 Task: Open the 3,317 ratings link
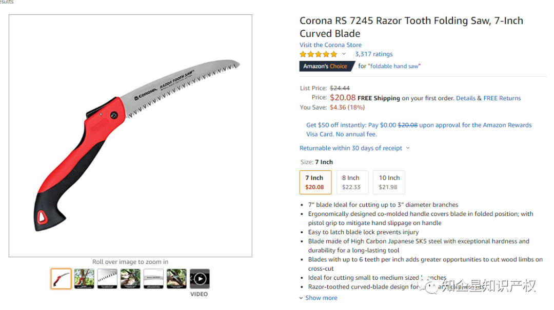click(x=373, y=54)
